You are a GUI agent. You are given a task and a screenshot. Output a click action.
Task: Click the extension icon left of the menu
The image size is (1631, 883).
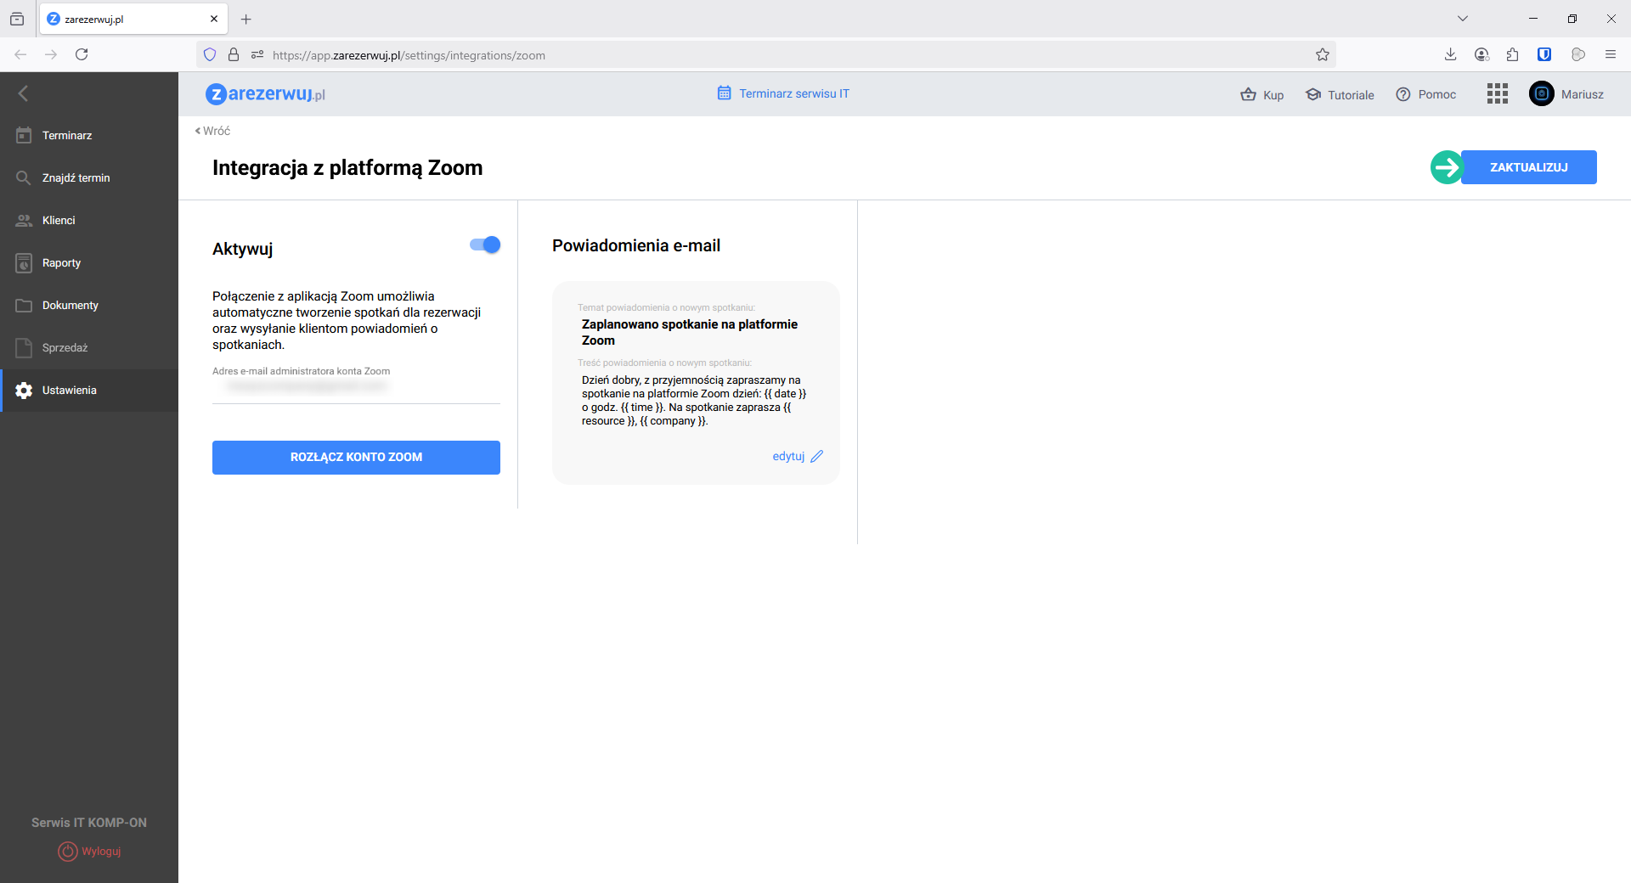coord(1578,54)
